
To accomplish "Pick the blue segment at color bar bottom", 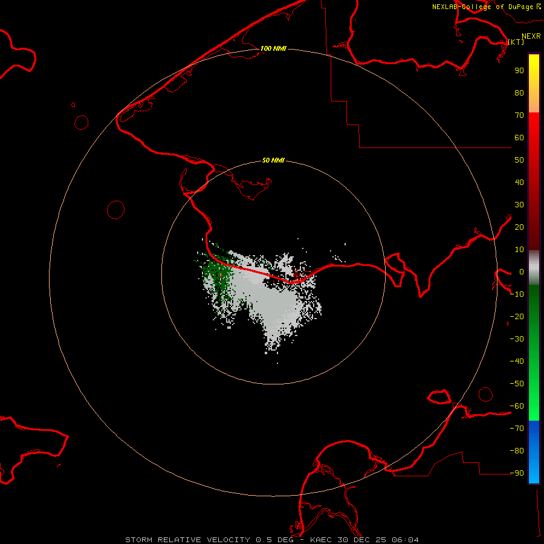I will [534, 452].
